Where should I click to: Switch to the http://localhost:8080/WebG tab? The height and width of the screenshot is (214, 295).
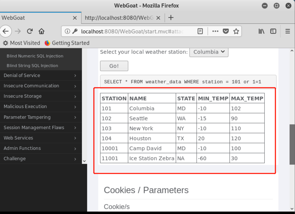(123, 18)
